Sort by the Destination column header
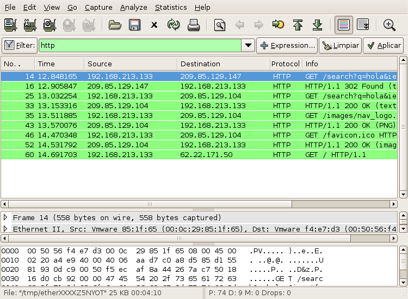Viewport: 408px width, 299px height. (x=224, y=64)
